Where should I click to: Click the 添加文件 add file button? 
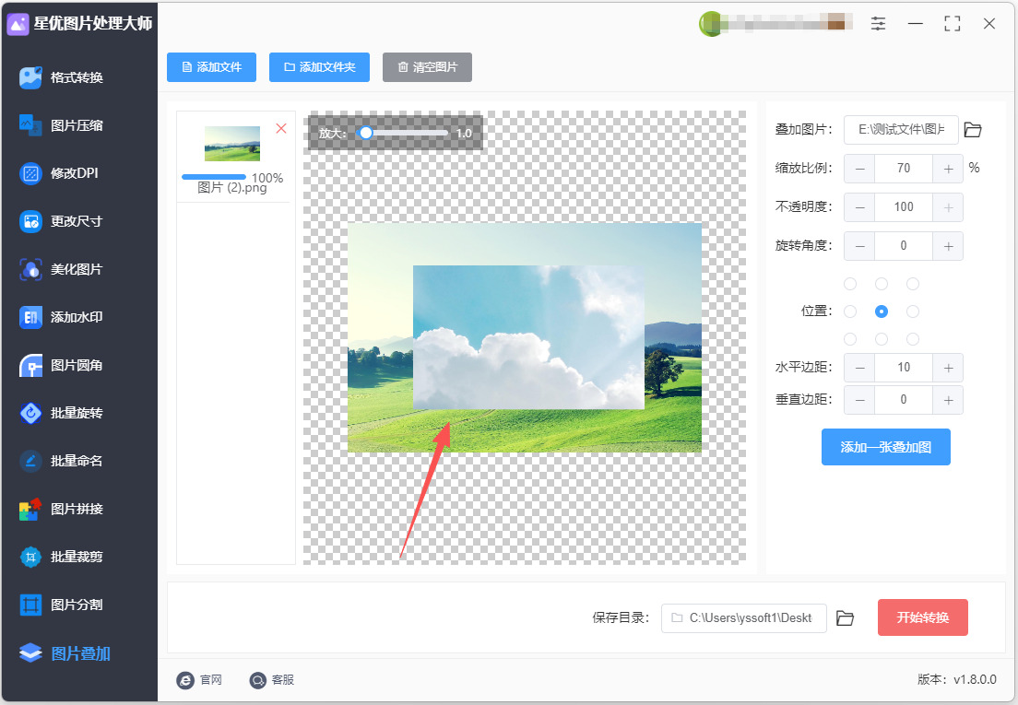point(212,67)
